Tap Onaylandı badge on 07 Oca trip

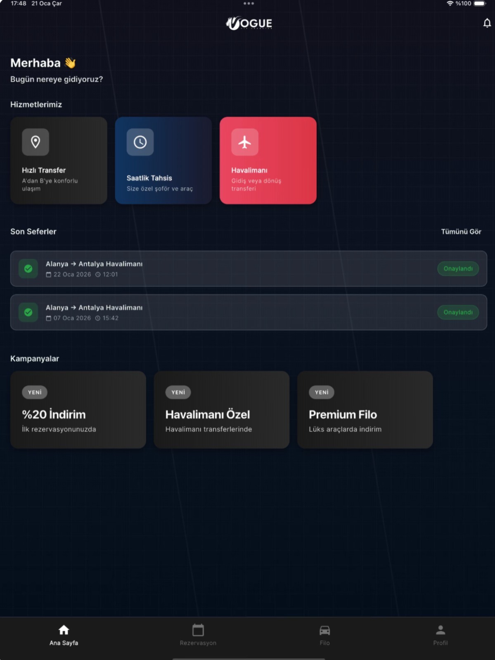[x=458, y=312]
